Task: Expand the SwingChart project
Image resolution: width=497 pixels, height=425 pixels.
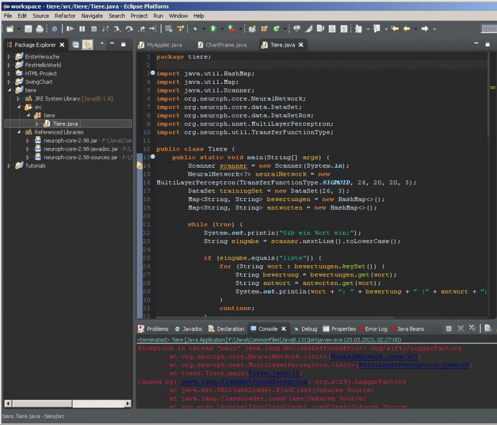Action: tap(9, 82)
